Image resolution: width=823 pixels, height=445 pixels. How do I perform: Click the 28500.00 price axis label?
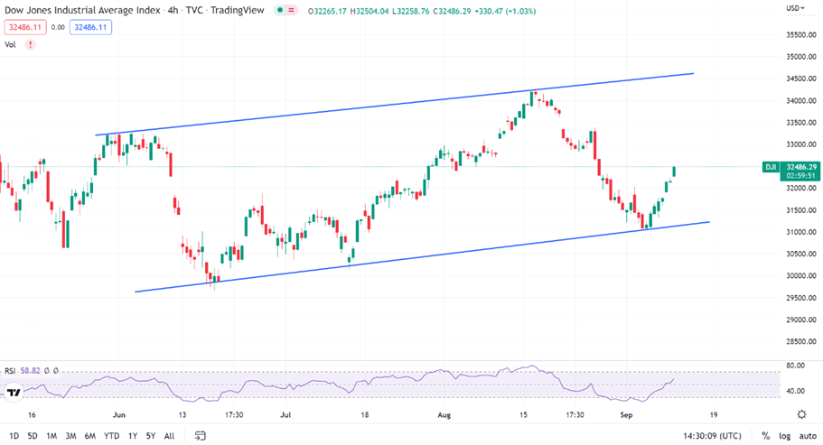801,341
